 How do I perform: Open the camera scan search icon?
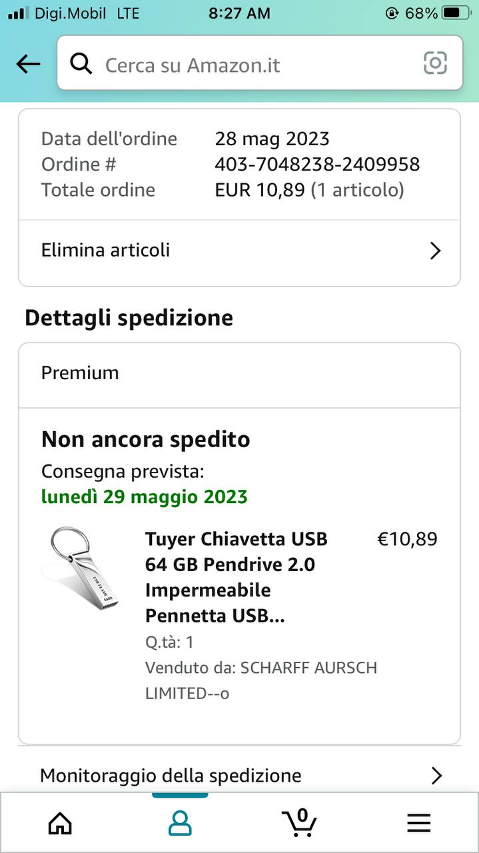[x=435, y=63]
